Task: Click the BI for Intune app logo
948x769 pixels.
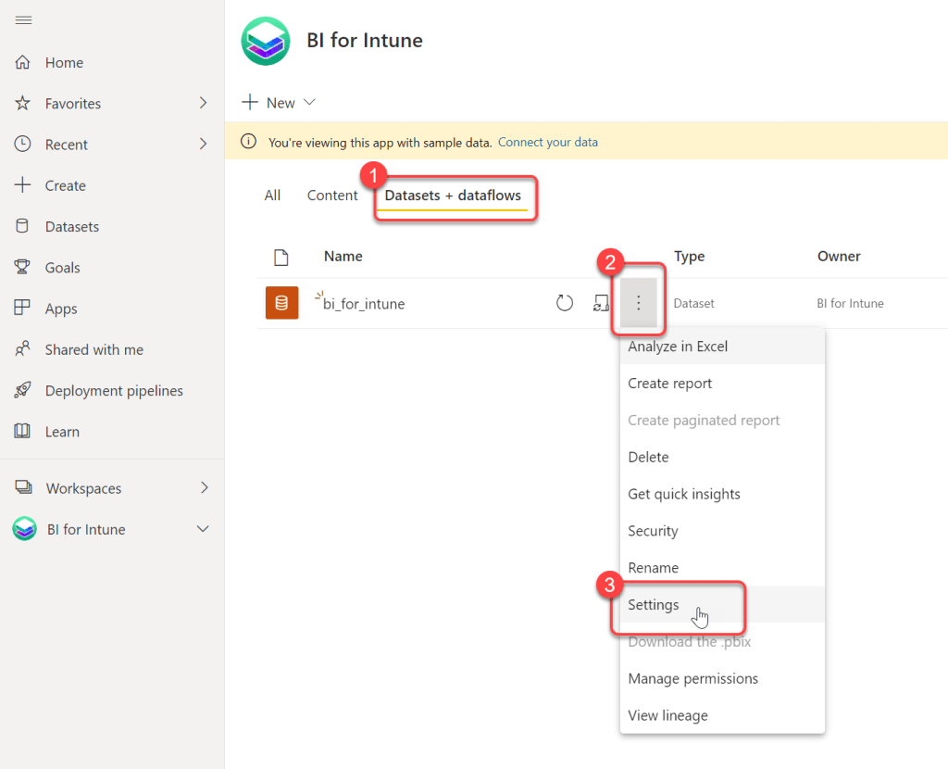Action: (x=266, y=41)
